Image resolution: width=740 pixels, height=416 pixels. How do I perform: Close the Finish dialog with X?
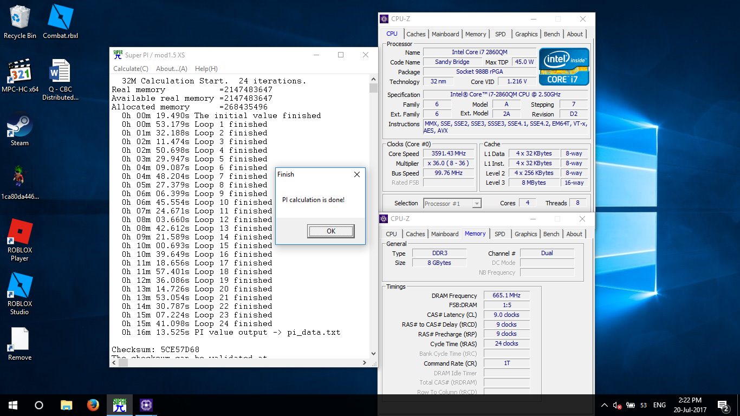pyautogui.click(x=357, y=174)
